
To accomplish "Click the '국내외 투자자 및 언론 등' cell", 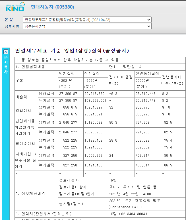I will pyautogui.click(x=147, y=187).
